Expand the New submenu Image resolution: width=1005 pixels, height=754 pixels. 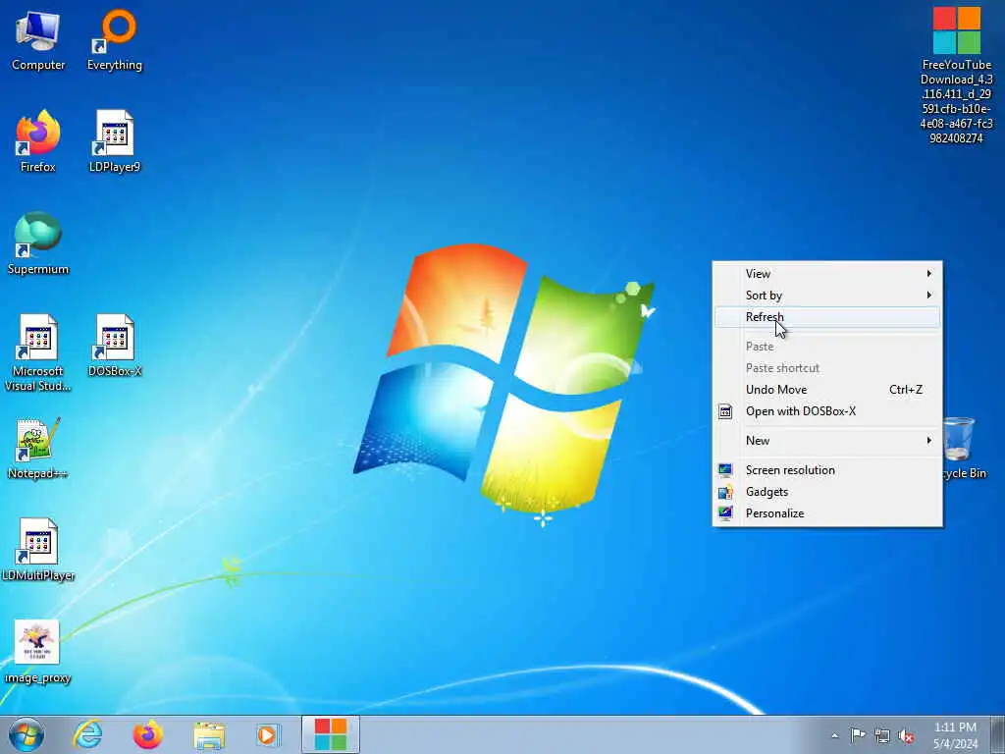click(x=826, y=441)
